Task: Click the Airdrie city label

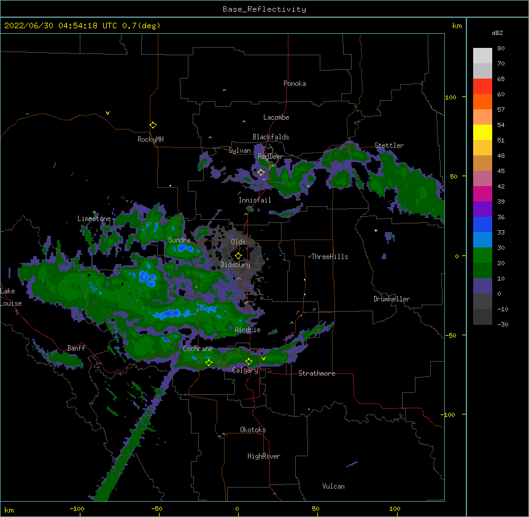Action: point(248,330)
